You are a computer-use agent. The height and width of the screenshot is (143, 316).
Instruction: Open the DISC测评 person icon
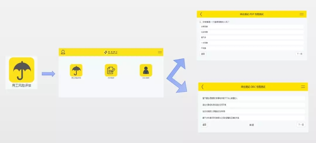click(146, 70)
